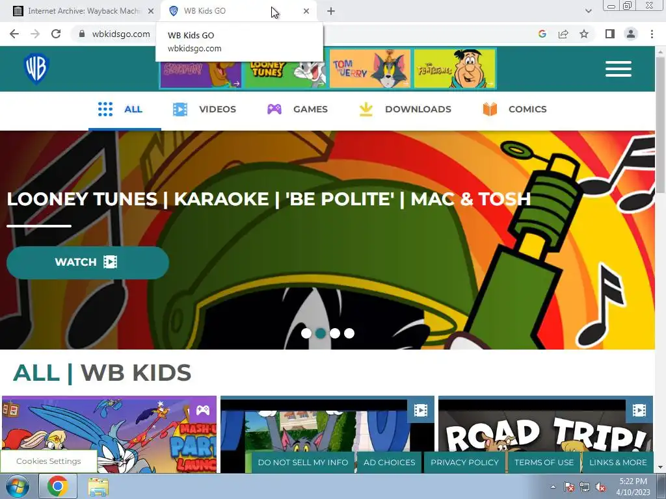Click the Action Center flag icon
The image size is (666, 499).
(x=568, y=487)
